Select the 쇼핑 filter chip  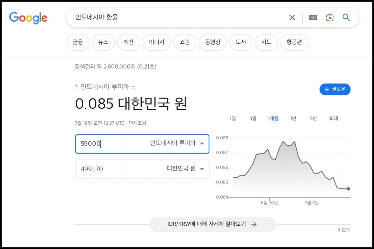pos(185,42)
